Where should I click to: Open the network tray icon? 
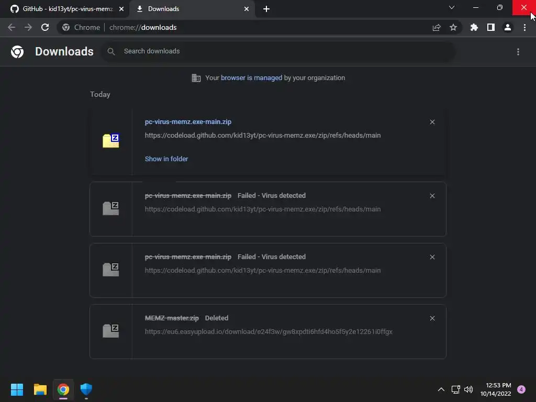456,389
